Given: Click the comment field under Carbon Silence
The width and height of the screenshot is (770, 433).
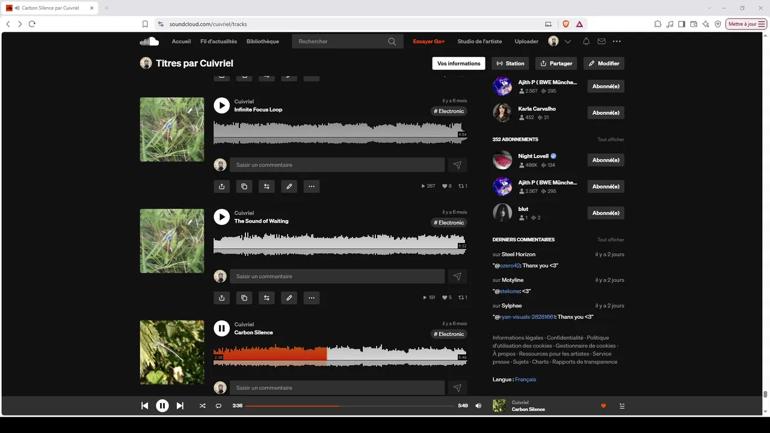Looking at the screenshot, I should click(337, 388).
